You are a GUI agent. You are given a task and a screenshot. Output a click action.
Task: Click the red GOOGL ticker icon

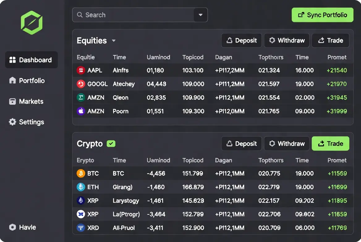click(x=81, y=84)
